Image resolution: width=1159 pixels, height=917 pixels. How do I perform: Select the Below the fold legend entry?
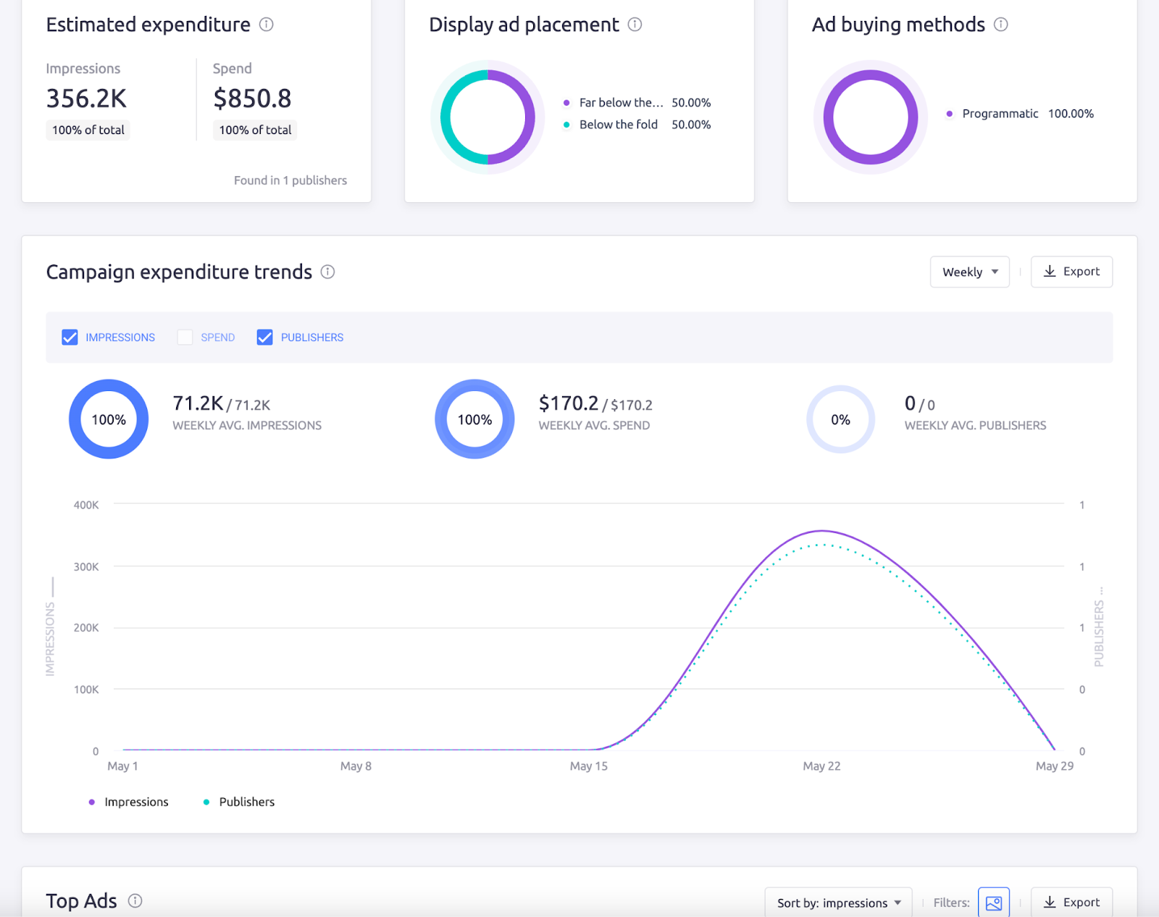637,125
